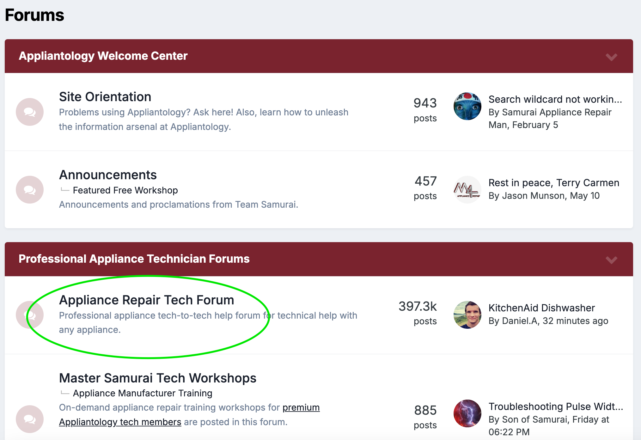The width and height of the screenshot is (641, 440).
Task: Open the Master Samurai Tech Workshops forum
Action: point(158,378)
